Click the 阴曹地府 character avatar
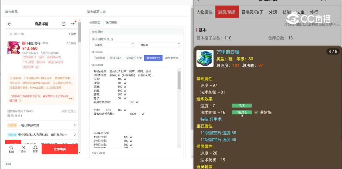 pyautogui.click(x=14, y=48)
